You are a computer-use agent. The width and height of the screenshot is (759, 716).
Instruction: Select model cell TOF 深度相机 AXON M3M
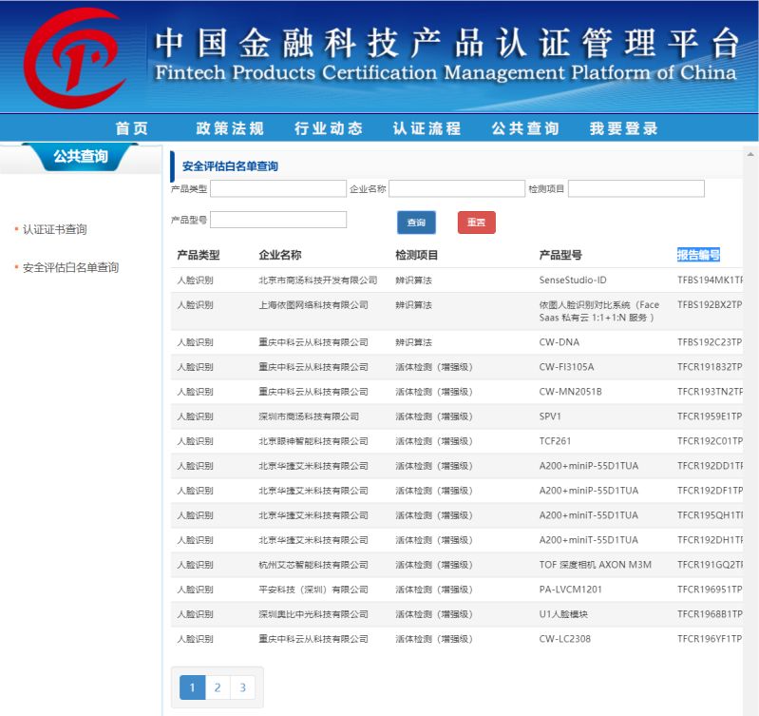[596, 565]
